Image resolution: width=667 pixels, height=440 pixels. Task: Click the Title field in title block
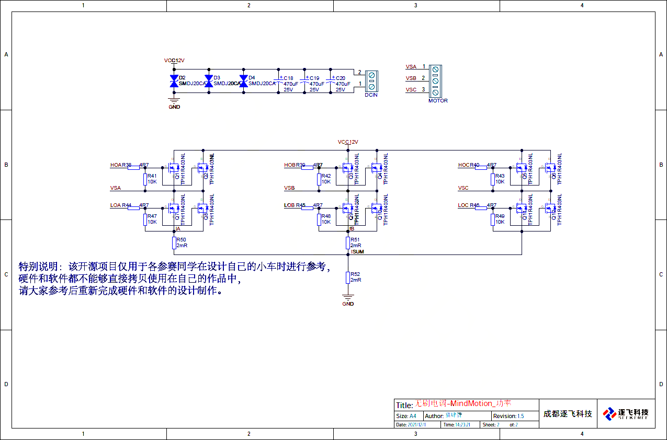point(466,404)
